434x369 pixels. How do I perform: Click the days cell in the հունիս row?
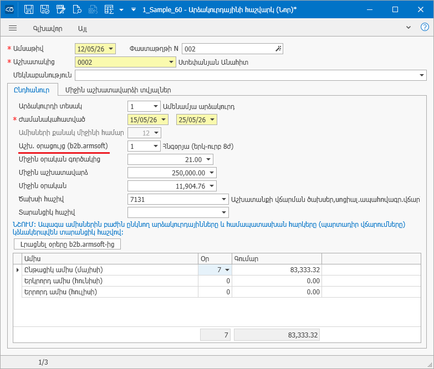[215, 281]
